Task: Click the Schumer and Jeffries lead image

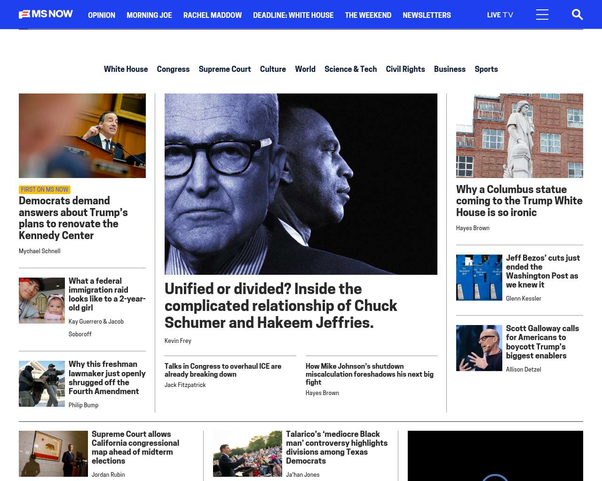Action: [301, 184]
